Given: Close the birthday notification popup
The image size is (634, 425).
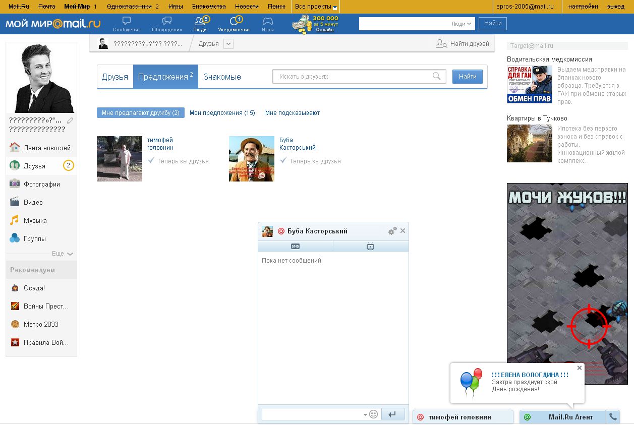Looking at the screenshot, I should [579, 368].
